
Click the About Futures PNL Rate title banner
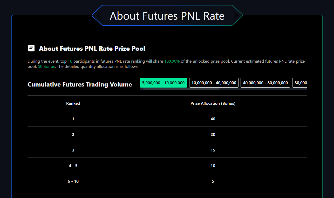[x=167, y=16]
